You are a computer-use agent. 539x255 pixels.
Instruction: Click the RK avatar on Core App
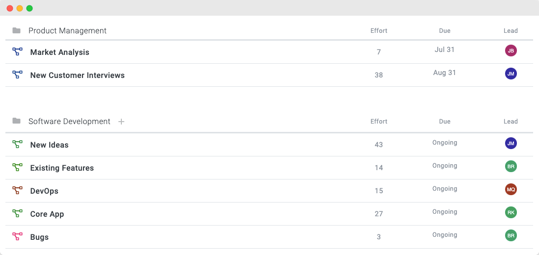pyautogui.click(x=511, y=212)
